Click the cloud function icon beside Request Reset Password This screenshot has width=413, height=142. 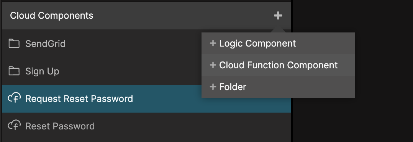pyautogui.click(x=14, y=98)
